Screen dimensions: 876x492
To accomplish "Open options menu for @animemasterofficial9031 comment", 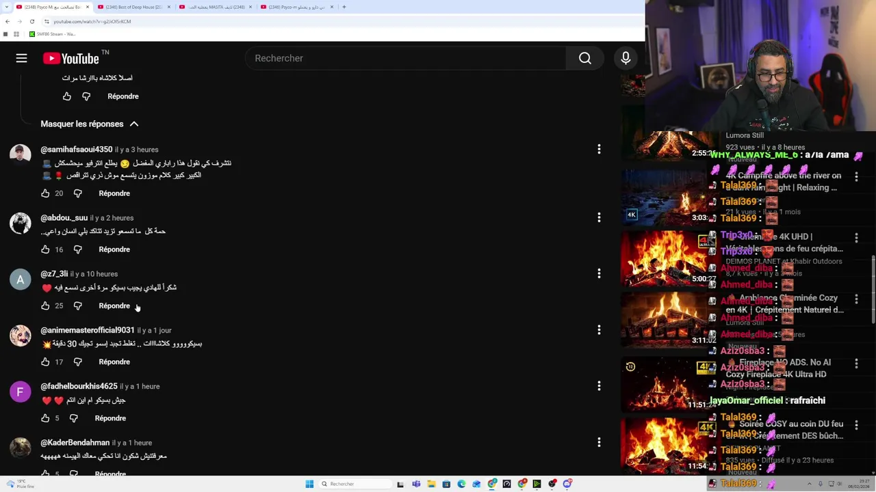I will click(x=599, y=330).
